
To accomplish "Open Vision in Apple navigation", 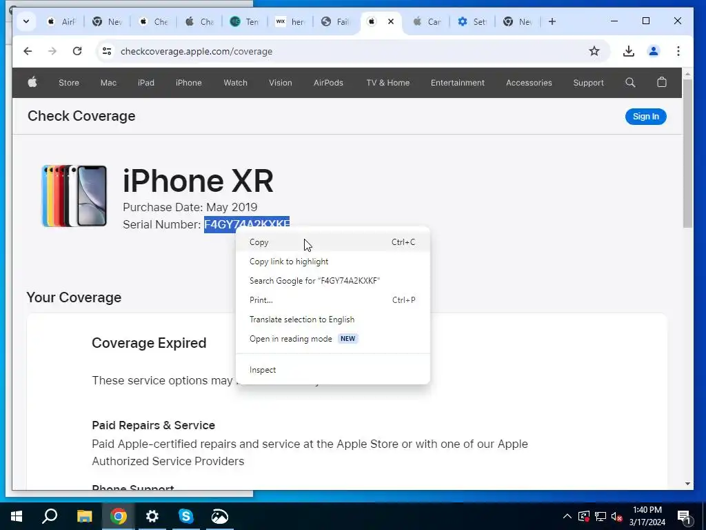I will [281, 83].
